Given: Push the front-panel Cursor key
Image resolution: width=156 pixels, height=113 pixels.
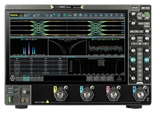Looking at the screenshot, I should click(147, 23).
